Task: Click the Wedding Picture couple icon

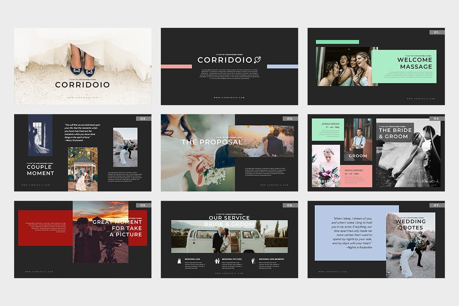Action: [217, 261]
